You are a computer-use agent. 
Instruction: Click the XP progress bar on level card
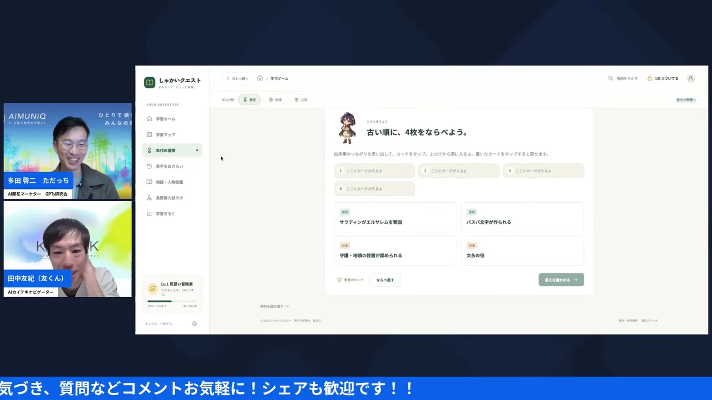click(172, 301)
